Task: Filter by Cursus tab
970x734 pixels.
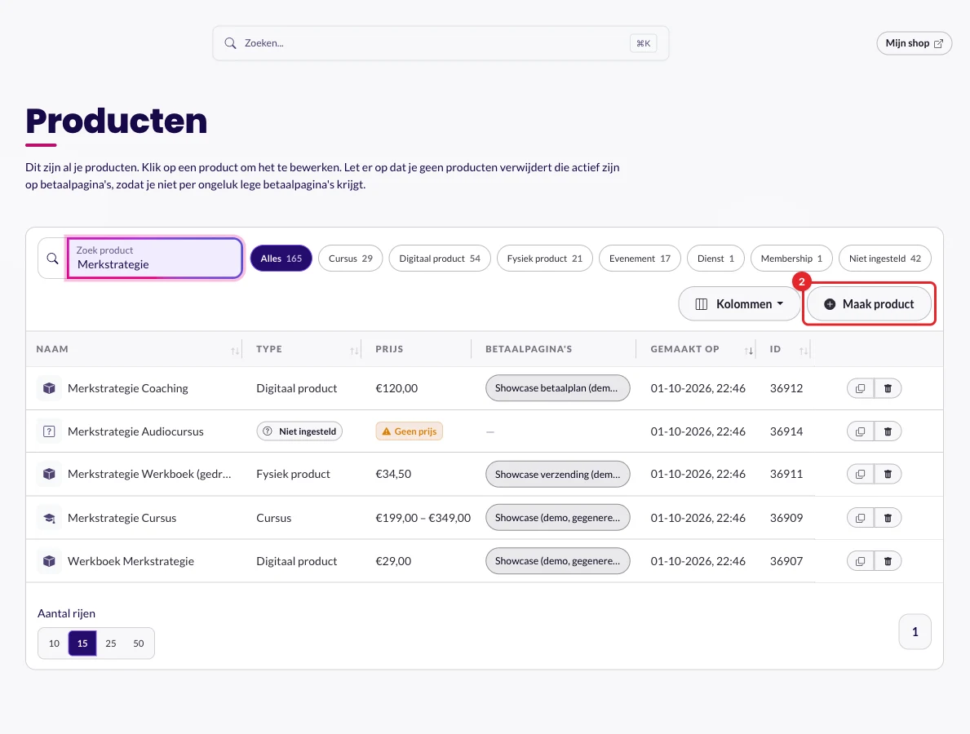Action: [x=350, y=259]
